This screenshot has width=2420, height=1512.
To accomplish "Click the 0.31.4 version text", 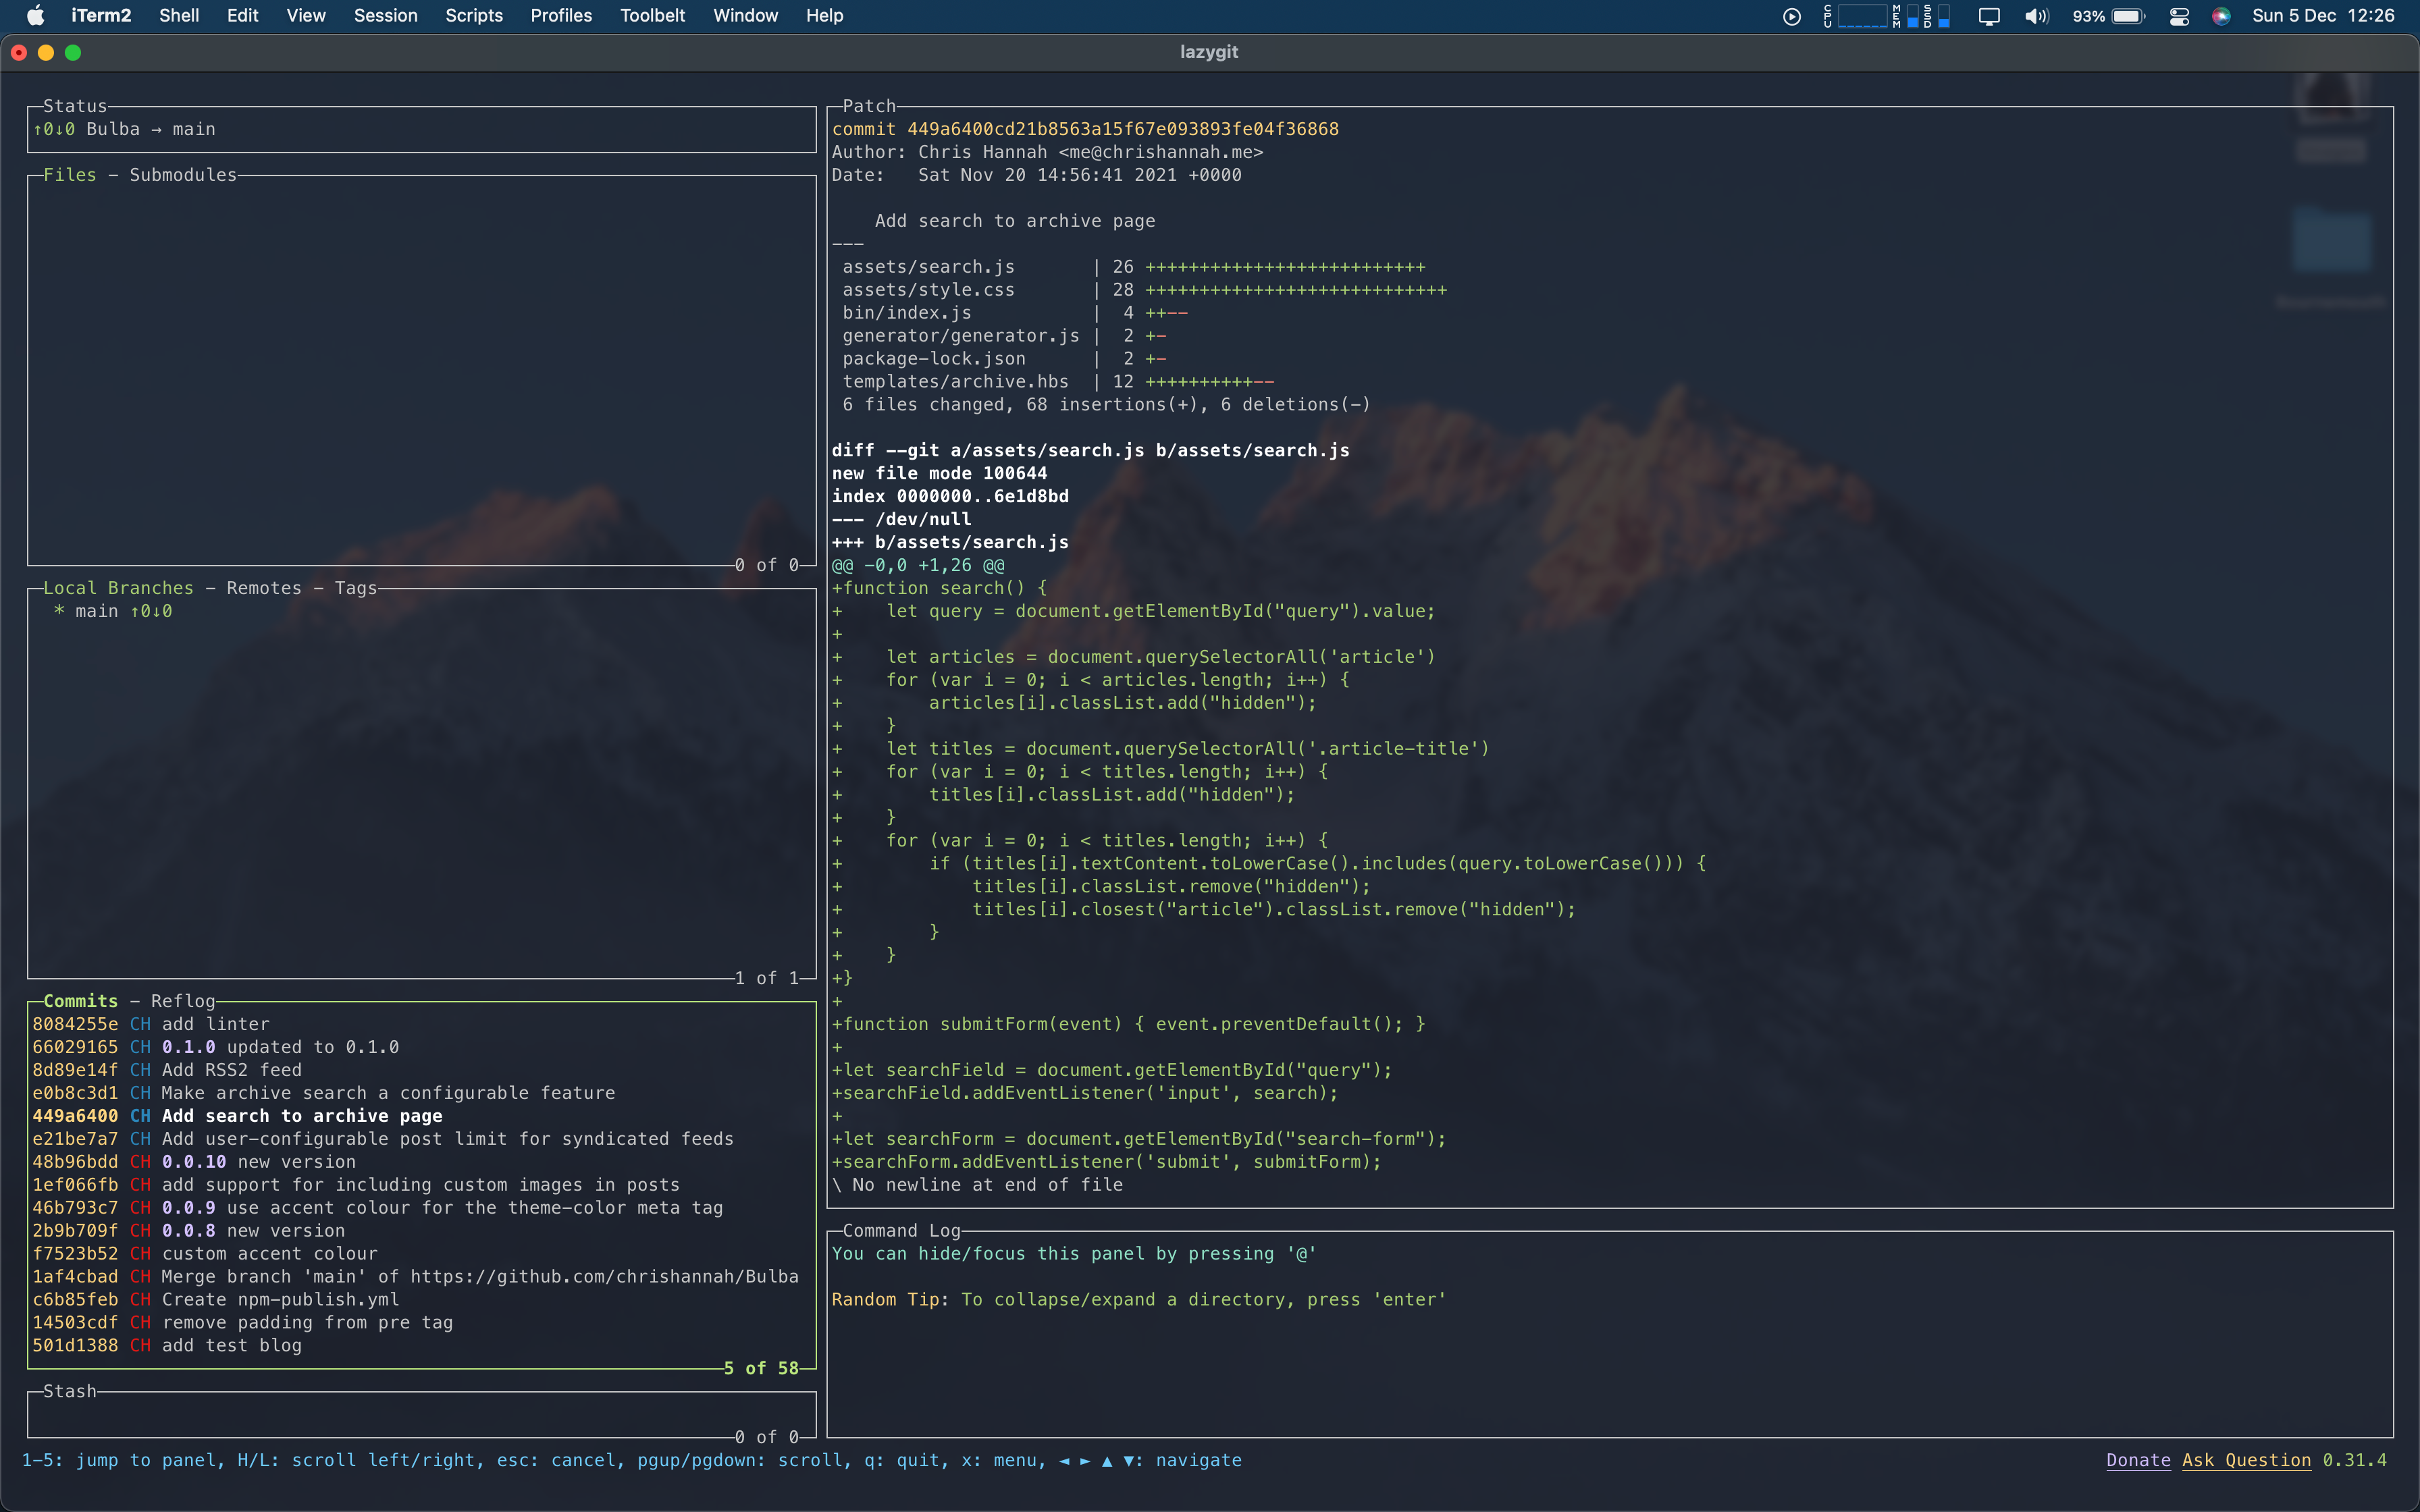I will (2354, 1460).
